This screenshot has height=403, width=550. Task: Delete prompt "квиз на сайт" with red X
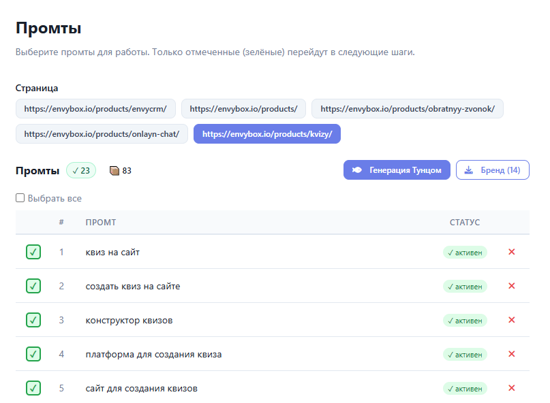(x=512, y=252)
